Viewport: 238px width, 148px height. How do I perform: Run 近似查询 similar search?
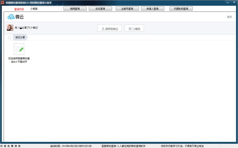tap(100, 9)
